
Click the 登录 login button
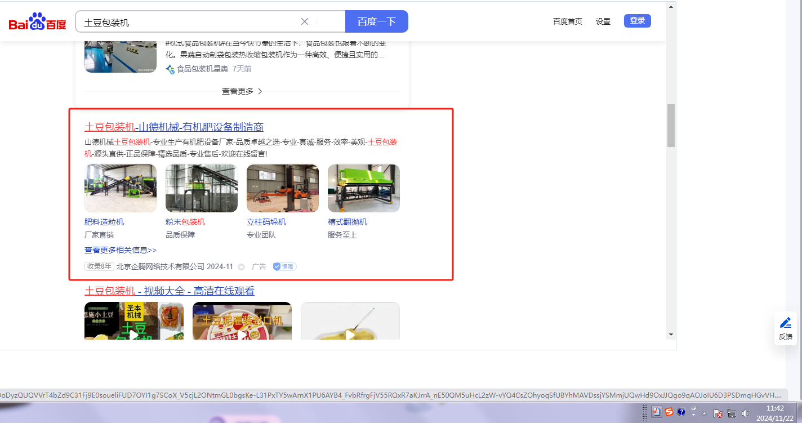tap(638, 21)
